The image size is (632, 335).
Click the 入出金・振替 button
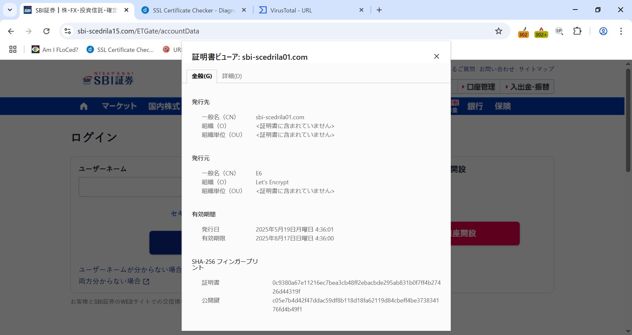pyautogui.click(x=527, y=87)
